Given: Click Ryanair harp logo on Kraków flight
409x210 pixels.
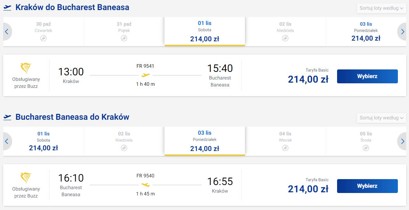Looking at the screenshot, I should point(26,68).
